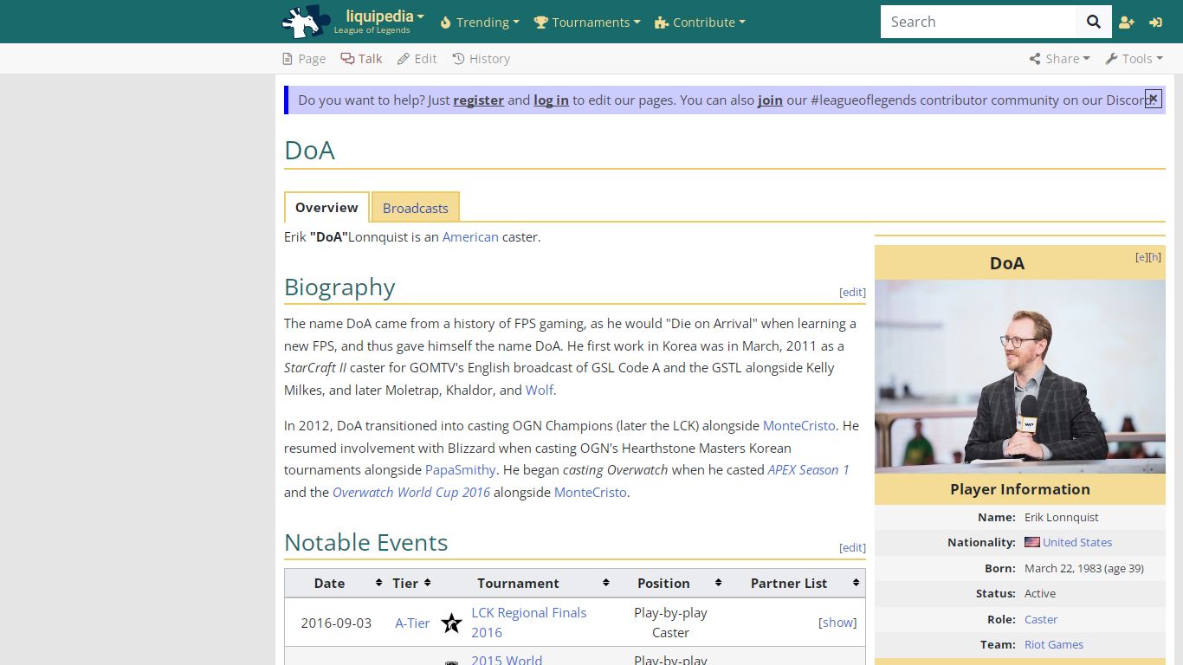Expand the Share dropdown
1183x665 pixels.
[x=1059, y=59]
